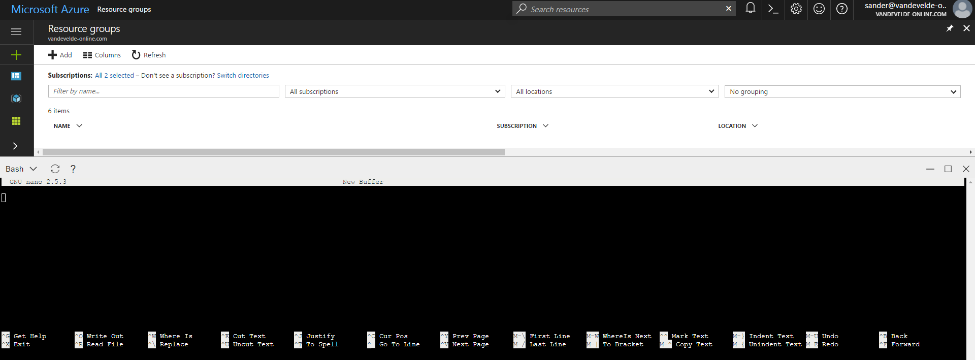Open the Dashboard icon in sidebar
Screen dimensions: 975x360
tap(16, 76)
